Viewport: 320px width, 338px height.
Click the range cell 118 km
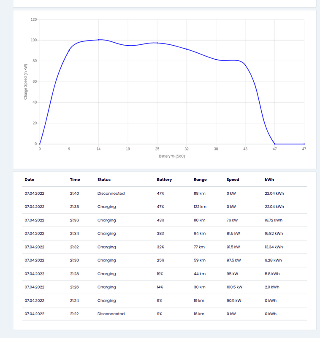[x=199, y=194]
